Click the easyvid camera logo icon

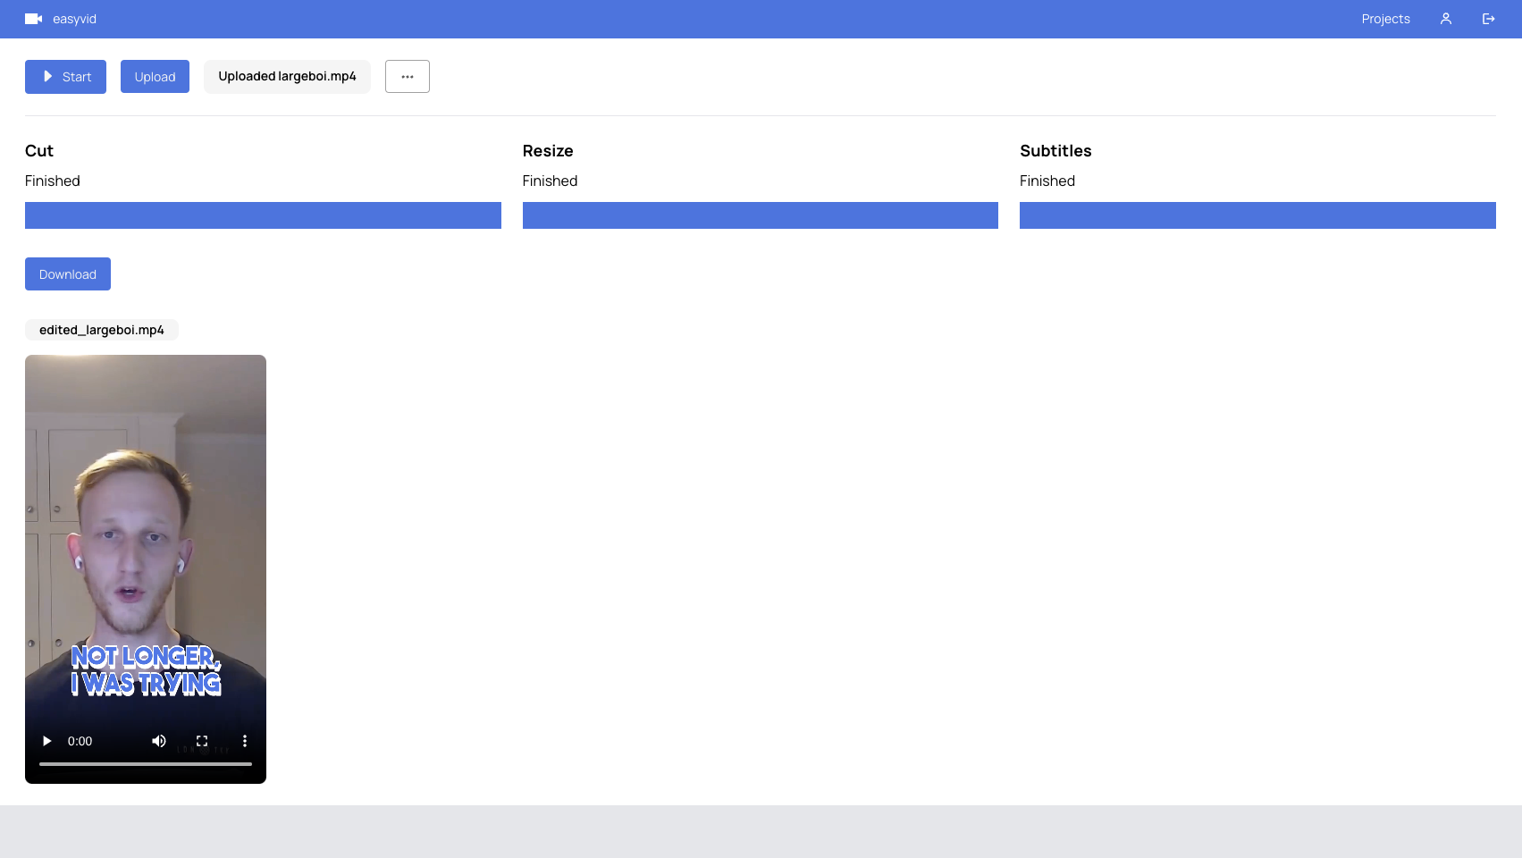tap(33, 19)
